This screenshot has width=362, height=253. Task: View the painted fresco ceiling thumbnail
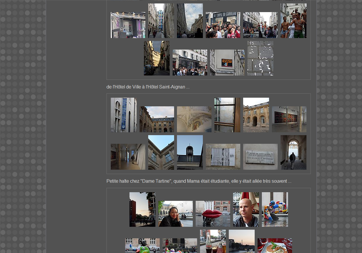coord(194,119)
